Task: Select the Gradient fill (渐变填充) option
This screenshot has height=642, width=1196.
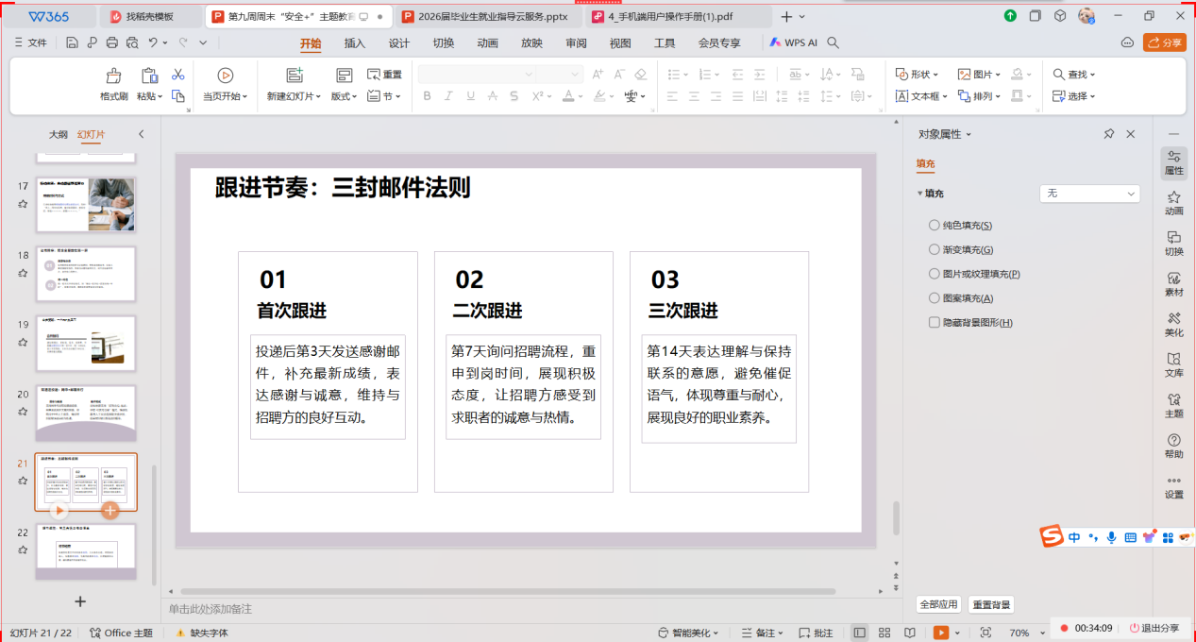Action: tap(935, 250)
